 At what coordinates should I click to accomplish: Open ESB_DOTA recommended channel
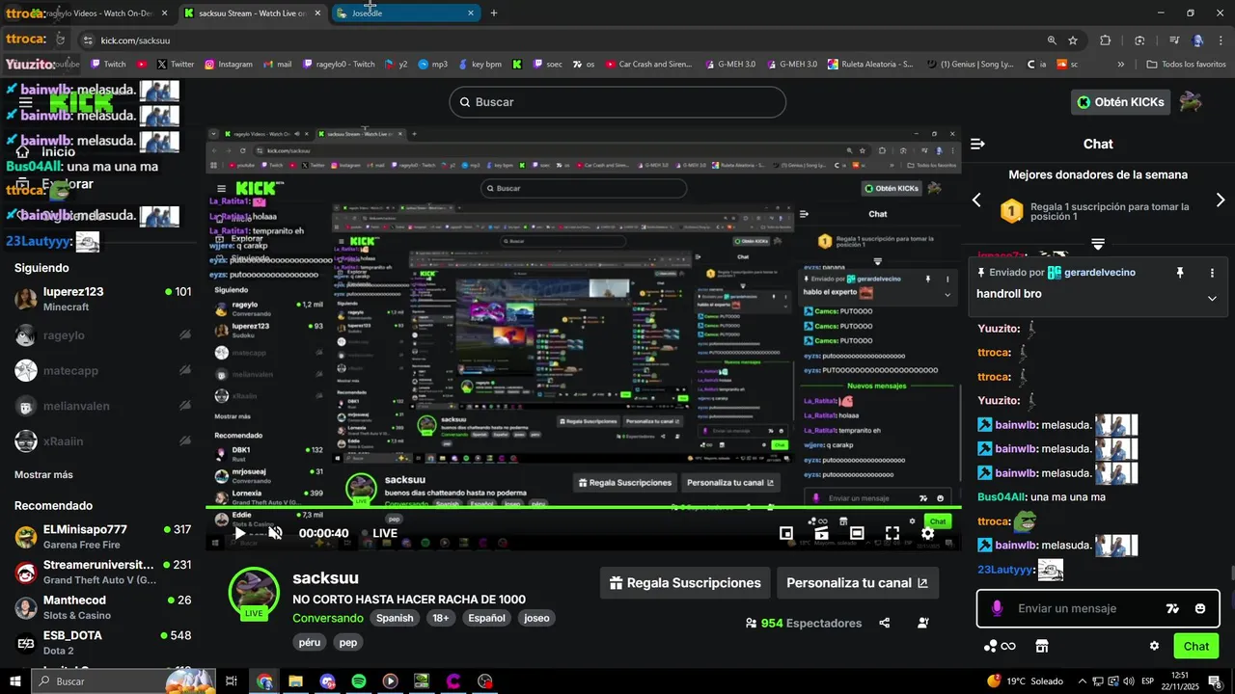click(102, 643)
